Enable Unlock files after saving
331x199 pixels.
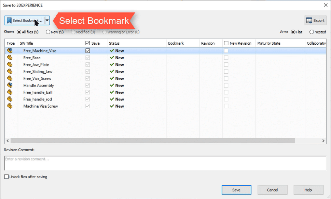[6, 177]
